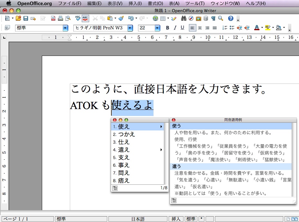The image size is (299, 222).
Task: Toggle Bold formatting
Action: pyautogui.click(x=167, y=28)
